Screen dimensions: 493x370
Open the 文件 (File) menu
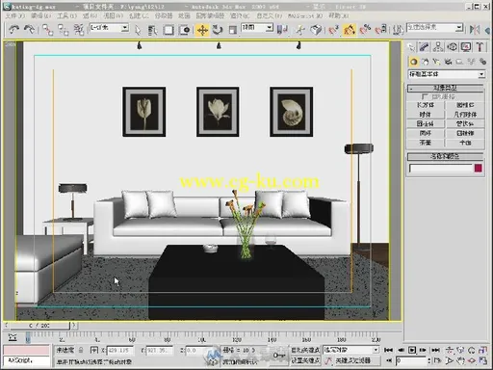14,15
